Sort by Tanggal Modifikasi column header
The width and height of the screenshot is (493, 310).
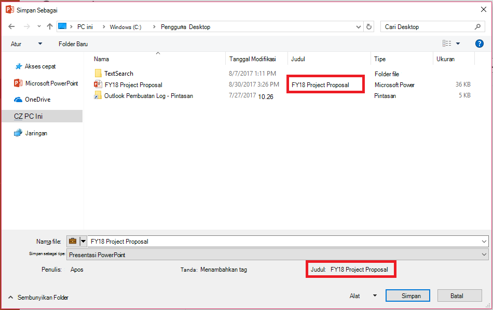point(253,59)
